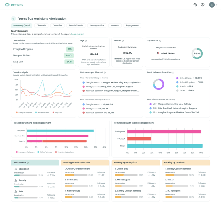Screen dimensions: 221x208
Task: Click the info icon beside Top Market
Action: pos(160,40)
